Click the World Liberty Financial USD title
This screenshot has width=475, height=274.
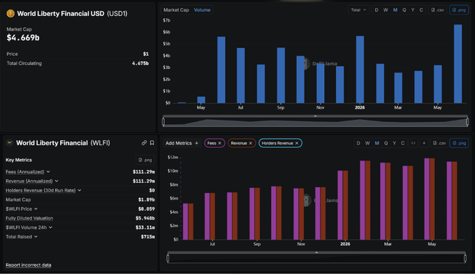pos(61,14)
